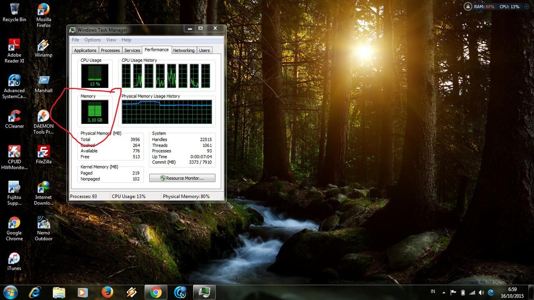The image size is (534, 300).
Task: Open Adobe Reader XI desktop shortcut
Action: (x=14, y=51)
